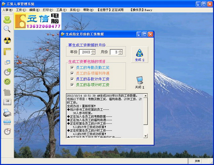214x165 pixels.
Task: Uncheck 员工的各款计件工资 checkbox
Action: point(72,79)
